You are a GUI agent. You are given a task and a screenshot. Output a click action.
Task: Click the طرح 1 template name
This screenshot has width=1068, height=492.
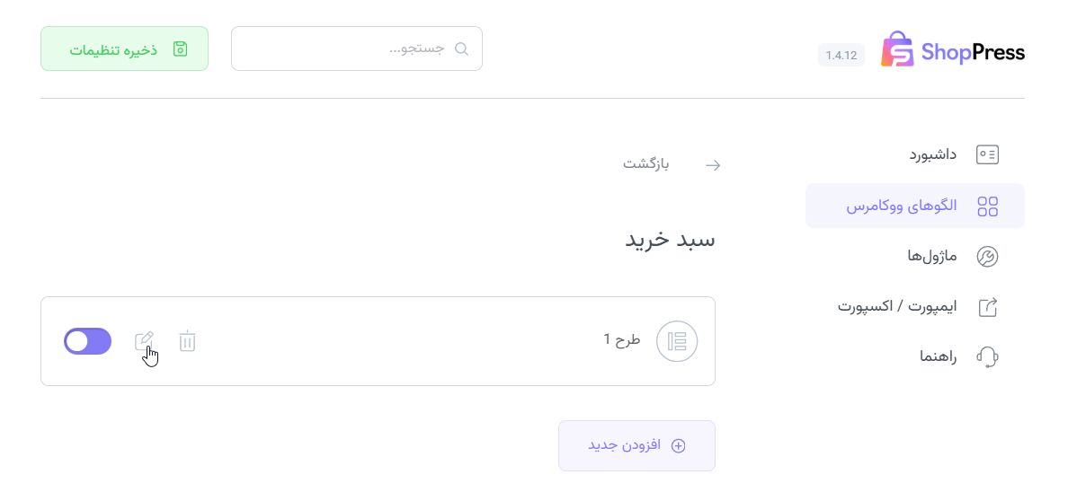tap(621, 339)
